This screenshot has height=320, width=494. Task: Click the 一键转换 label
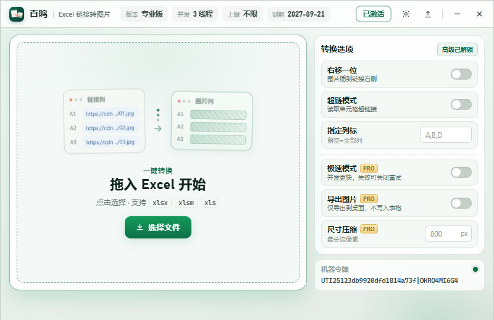click(x=158, y=171)
